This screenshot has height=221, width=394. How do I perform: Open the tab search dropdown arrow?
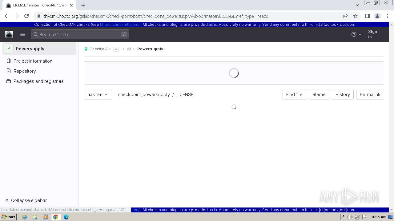(x=357, y=5)
